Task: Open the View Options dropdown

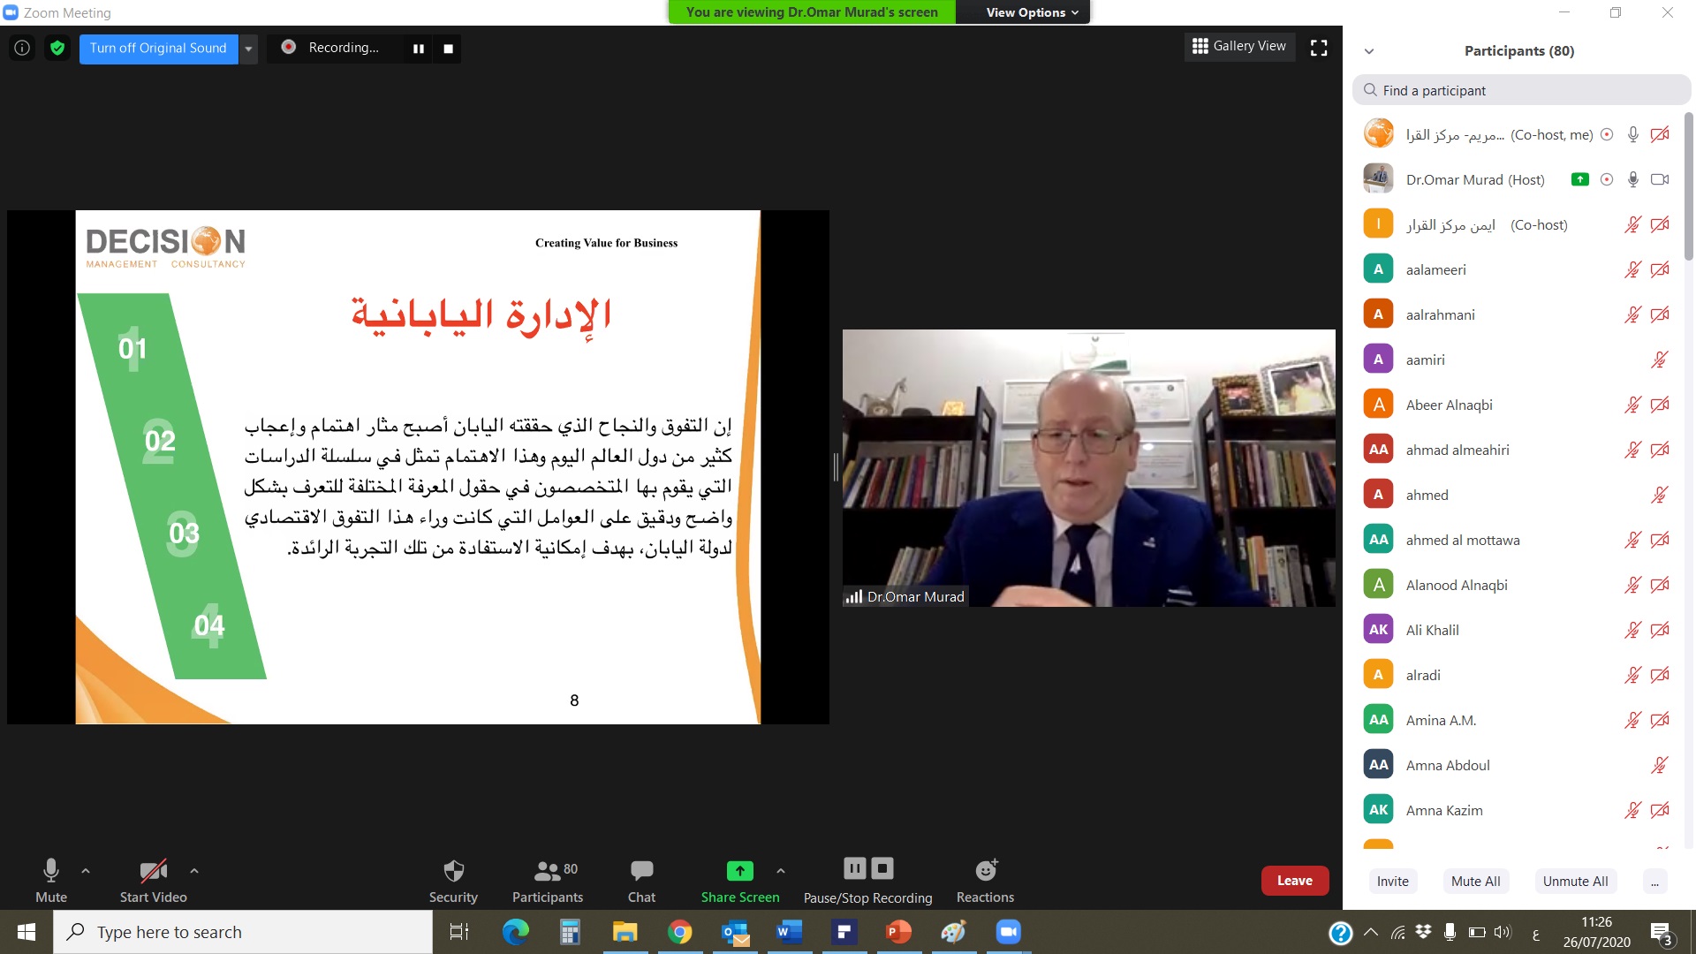Action: tap(1032, 12)
